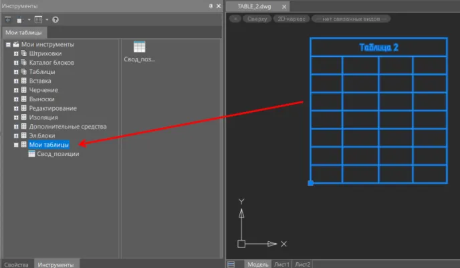Open the Лист2 layout tab
460x268 pixels.
coord(303,264)
